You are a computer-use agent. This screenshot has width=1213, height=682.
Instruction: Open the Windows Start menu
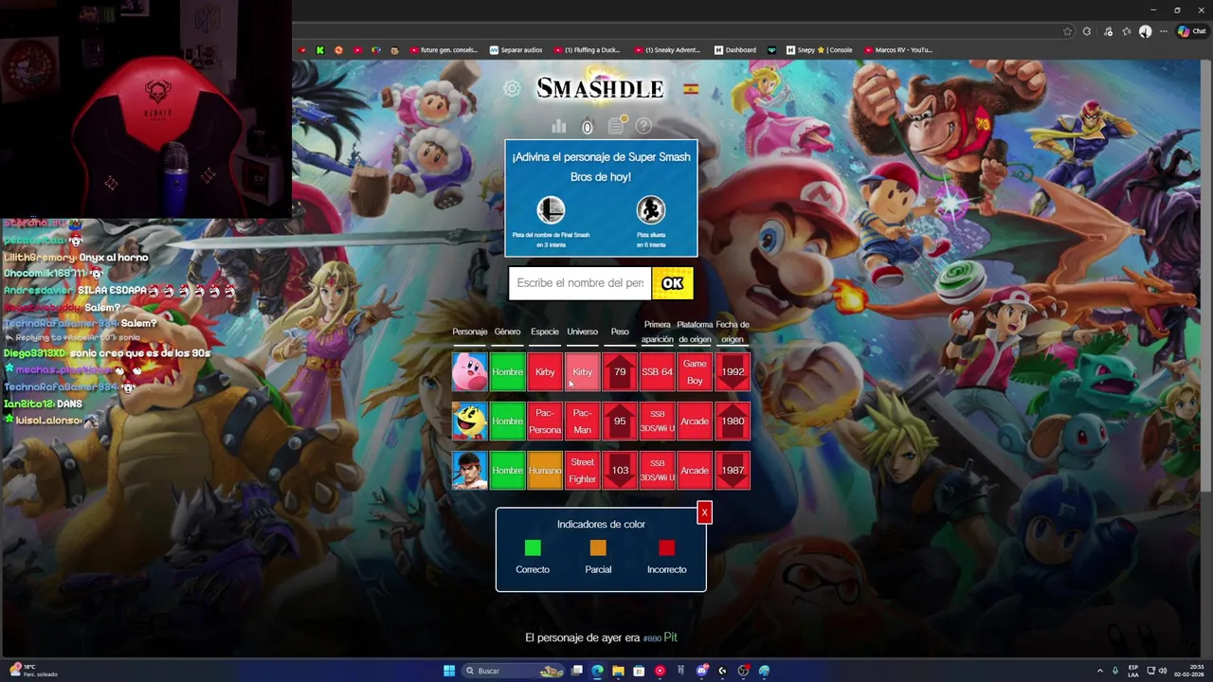pyautogui.click(x=448, y=671)
